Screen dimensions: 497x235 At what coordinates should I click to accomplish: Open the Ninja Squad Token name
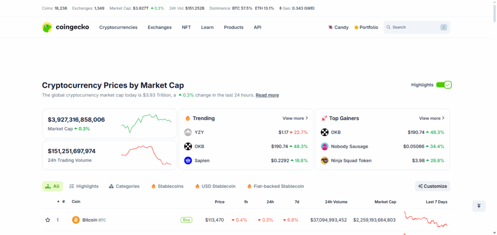click(351, 160)
